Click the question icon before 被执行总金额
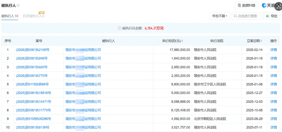This screenshot has height=132, width=282. (x=119, y=28)
